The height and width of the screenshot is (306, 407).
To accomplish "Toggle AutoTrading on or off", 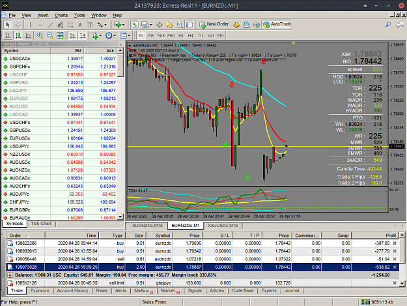I will point(277,24).
